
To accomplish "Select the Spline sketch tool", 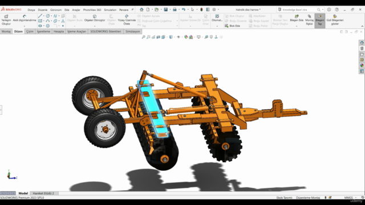I will tap(55, 16).
